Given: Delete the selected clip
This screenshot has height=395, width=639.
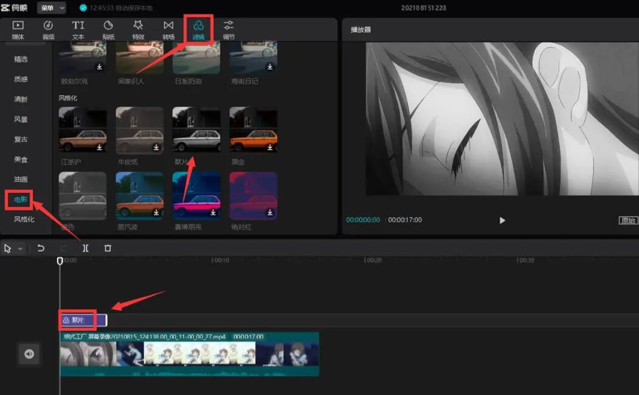Looking at the screenshot, I should [x=108, y=248].
